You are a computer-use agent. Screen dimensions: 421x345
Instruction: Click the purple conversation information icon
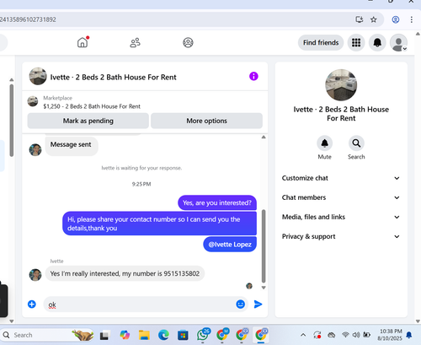point(253,76)
